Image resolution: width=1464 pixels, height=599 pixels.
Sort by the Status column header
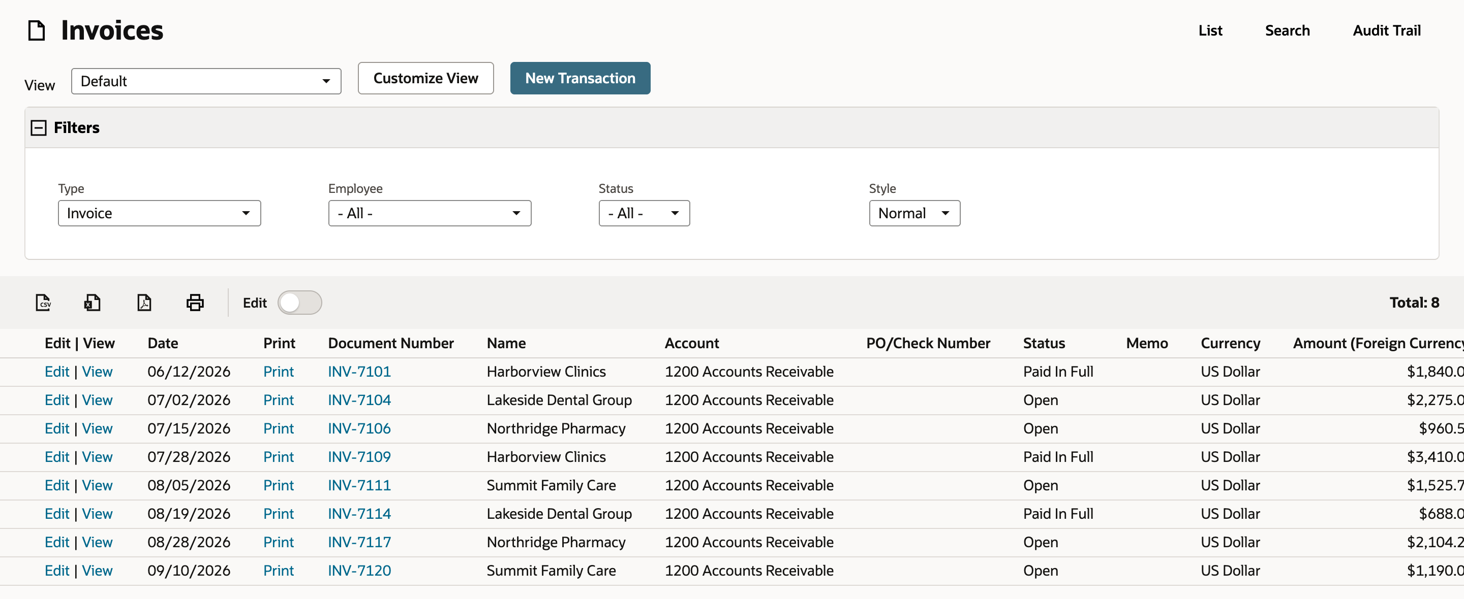click(1044, 344)
